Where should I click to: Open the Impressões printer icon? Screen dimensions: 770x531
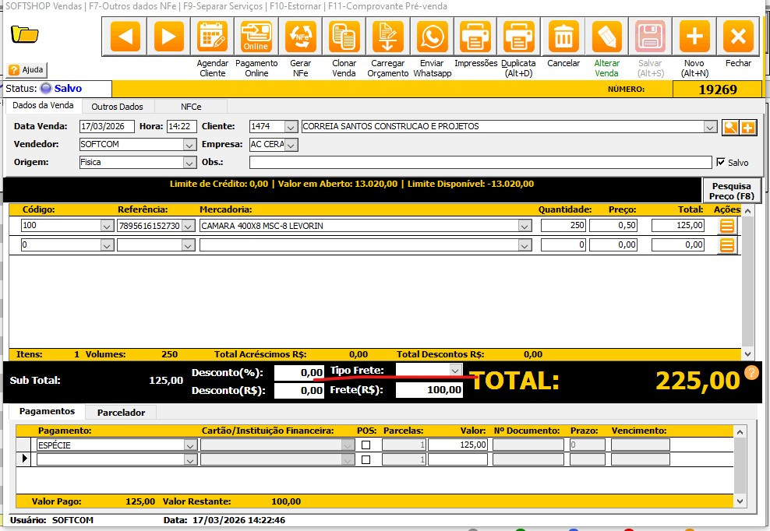coord(475,37)
